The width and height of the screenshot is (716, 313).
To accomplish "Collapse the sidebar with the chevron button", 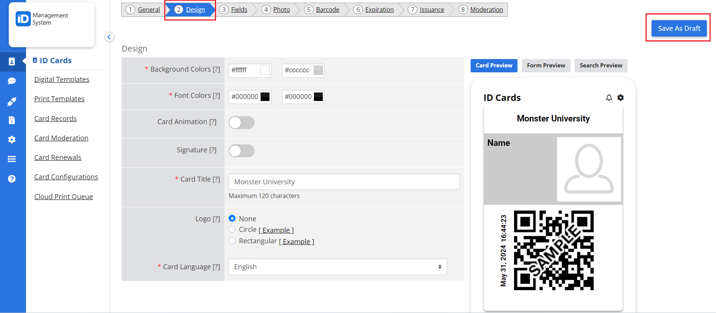I will pyautogui.click(x=109, y=37).
